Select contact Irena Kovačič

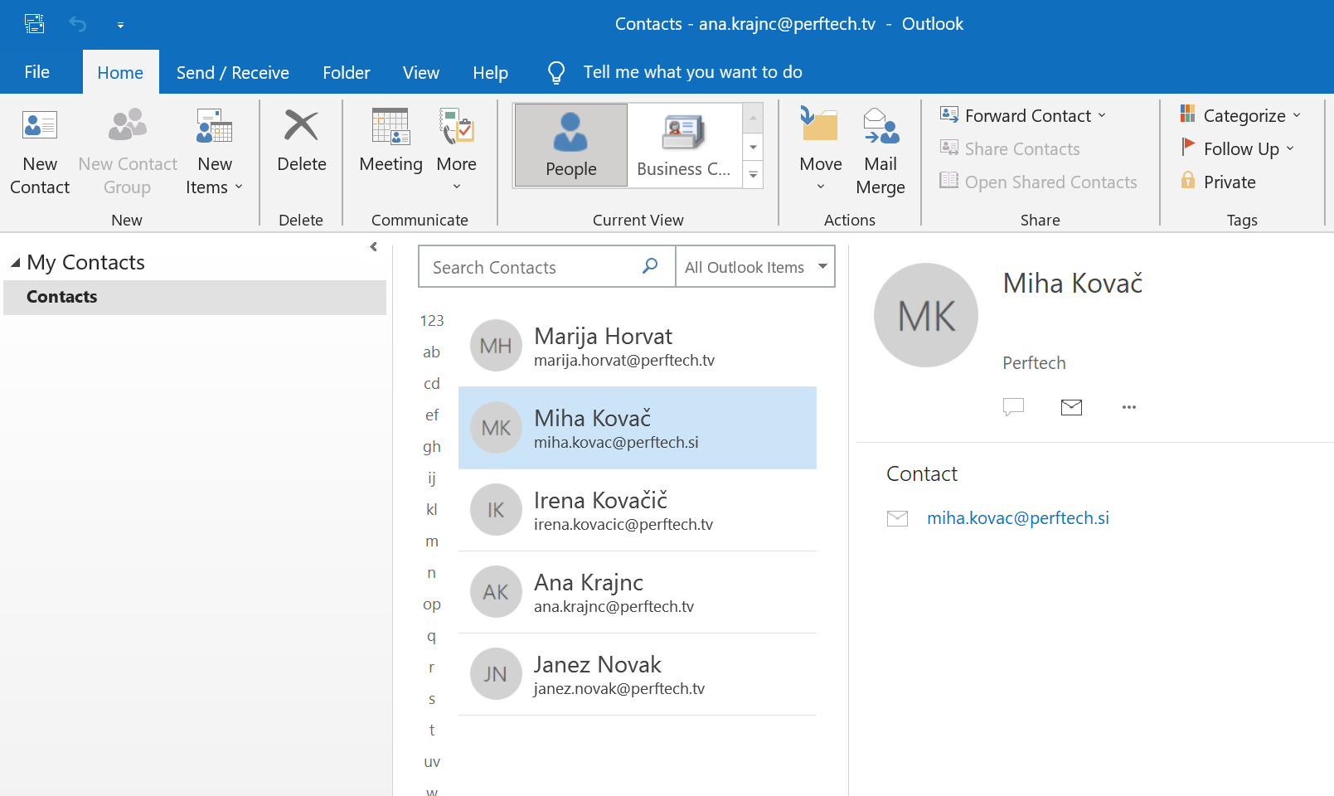click(x=638, y=510)
